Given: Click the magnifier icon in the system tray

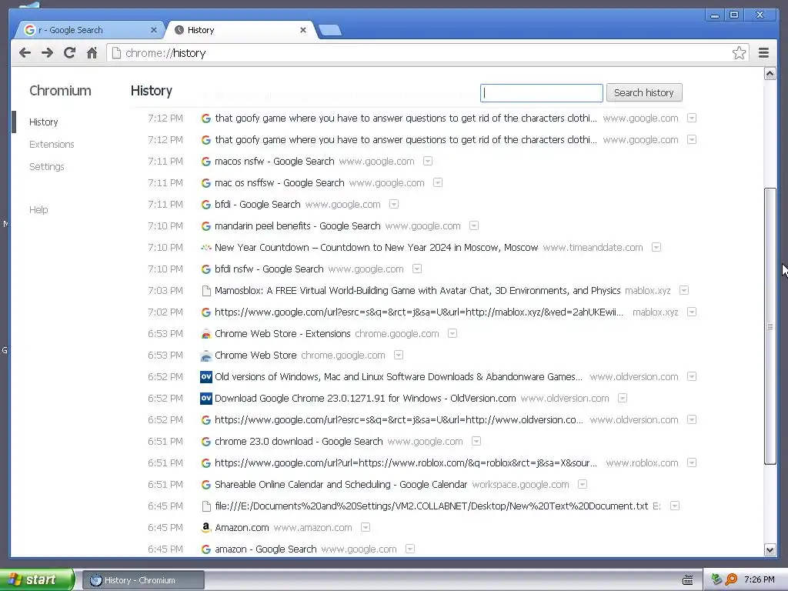Looking at the screenshot, I should click(x=731, y=579).
